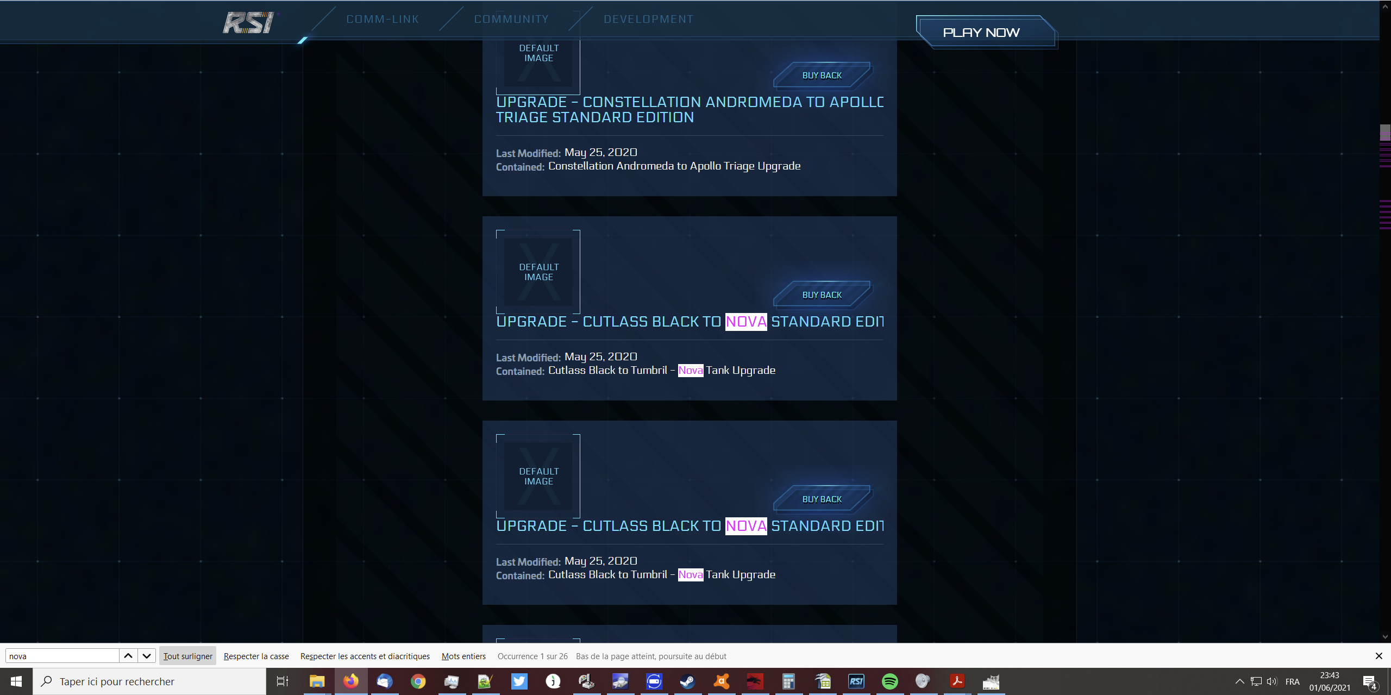Open Twitter app from taskbar
Screen dimensions: 1391x695
(x=519, y=681)
